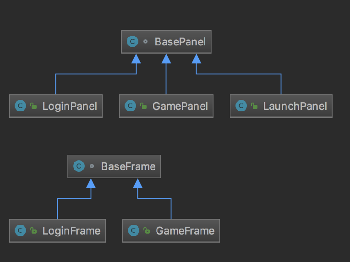
Task: Select the LaunchPanel class name label
Action: [295, 106]
